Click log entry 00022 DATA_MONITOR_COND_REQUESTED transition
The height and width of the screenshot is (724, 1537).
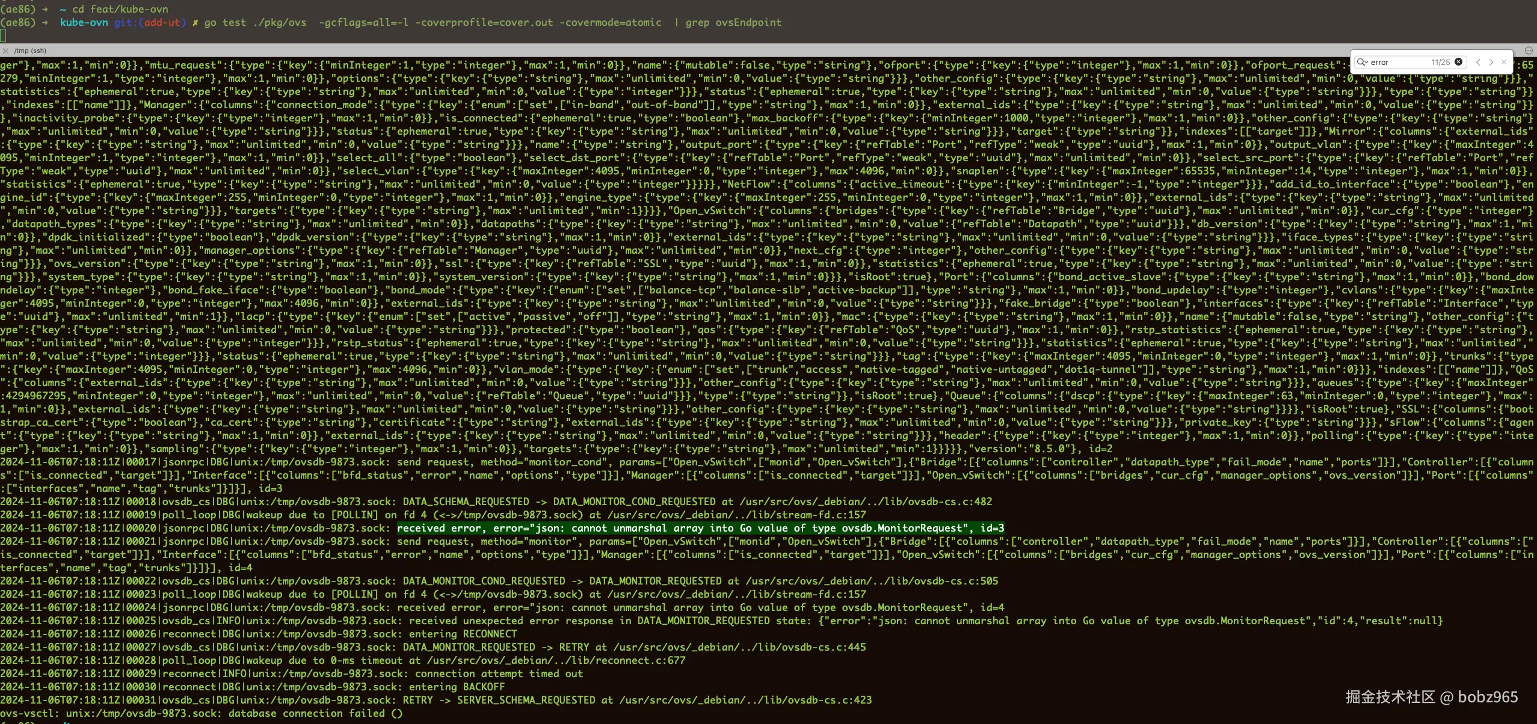499,581
